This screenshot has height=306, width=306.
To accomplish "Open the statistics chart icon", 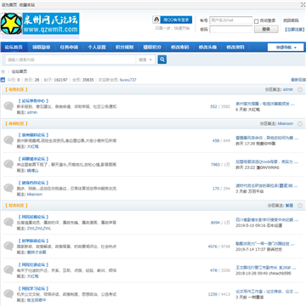I will [x=3, y=80].
